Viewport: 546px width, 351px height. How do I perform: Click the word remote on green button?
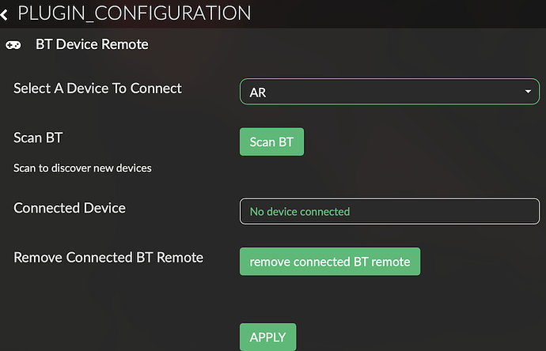391,262
